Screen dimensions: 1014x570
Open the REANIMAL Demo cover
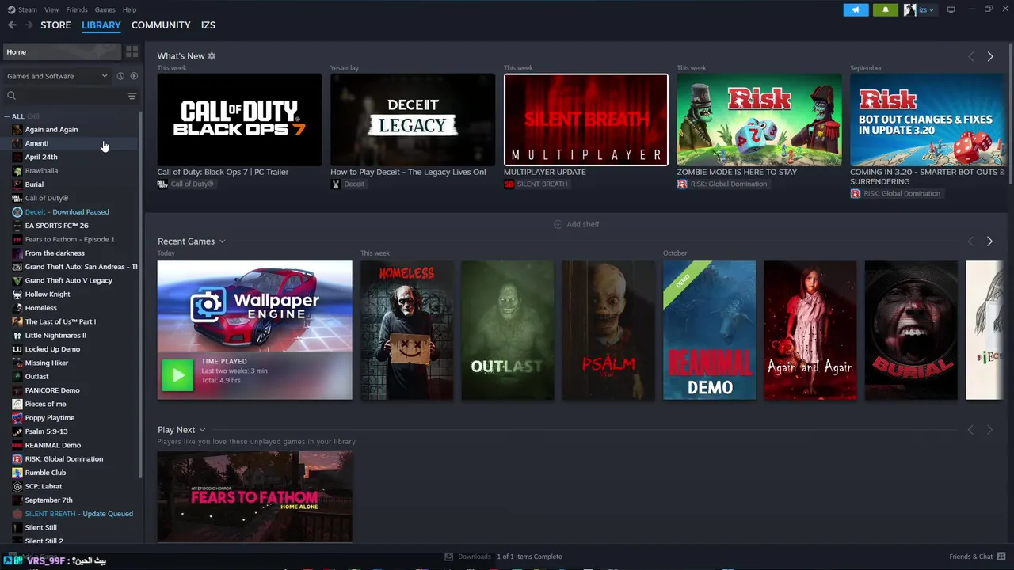(x=709, y=330)
